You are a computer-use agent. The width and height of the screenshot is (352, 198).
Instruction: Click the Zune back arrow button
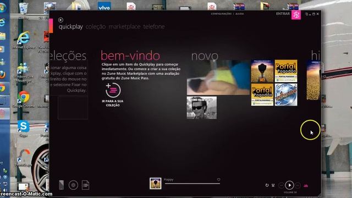click(61, 20)
